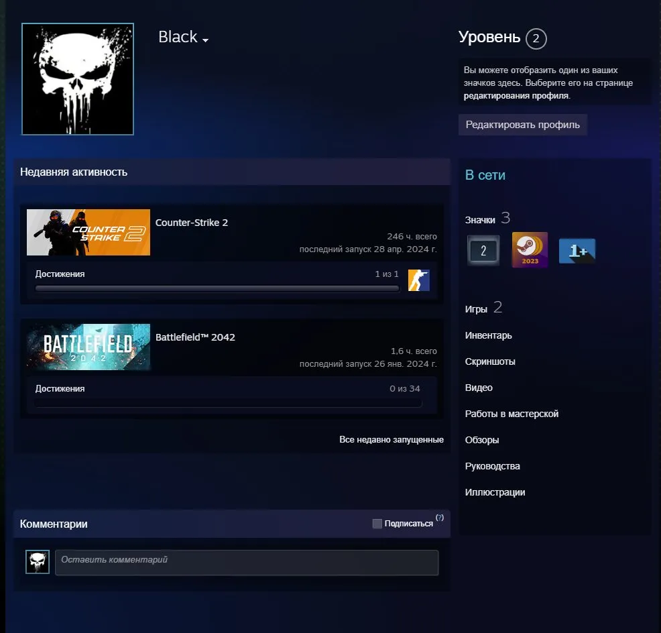This screenshot has height=633, width=661.
Task: Click the Counter-Strike 2 achievements progress bar
Action: [217, 288]
